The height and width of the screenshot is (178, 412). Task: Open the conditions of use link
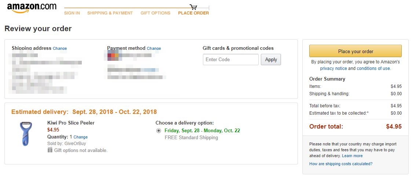tap(373, 68)
